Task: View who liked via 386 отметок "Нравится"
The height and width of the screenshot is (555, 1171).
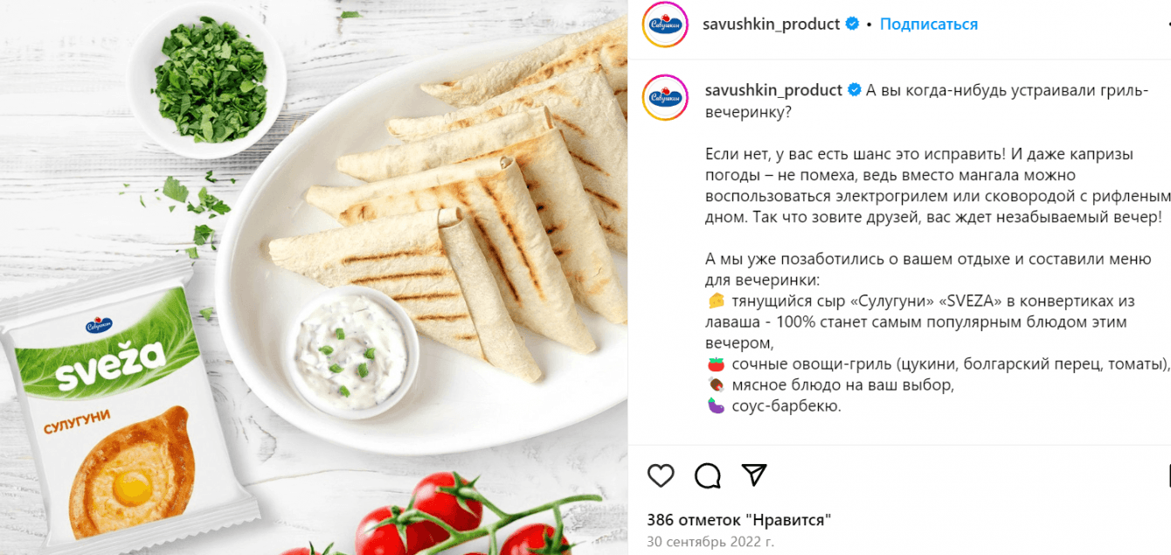Action: coord(739,520)
